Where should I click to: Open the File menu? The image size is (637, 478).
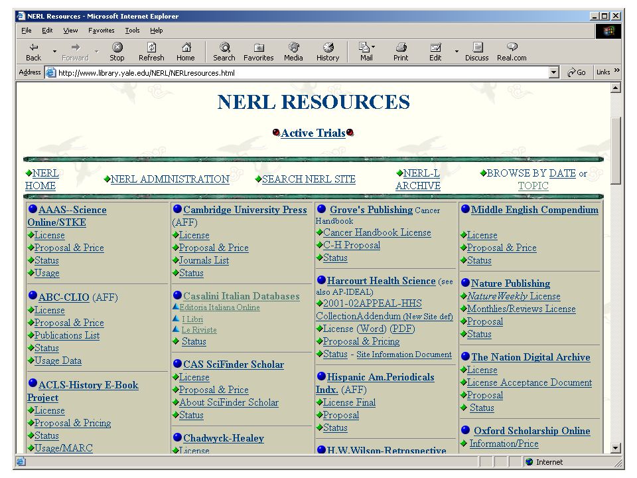27,31
